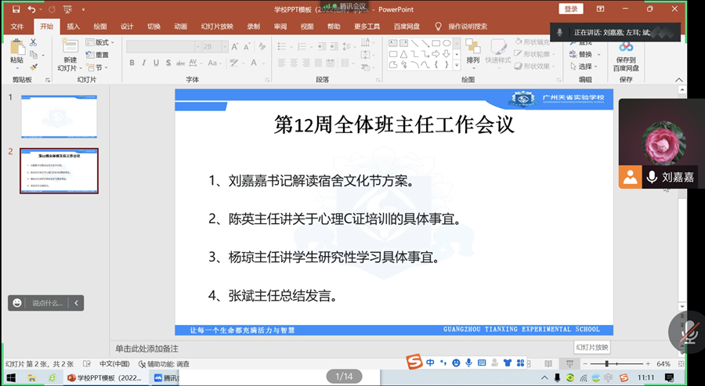Open the font size 28 dropdown arrow
Image resolution: width=705 pixels, height=386 pixels.
coord(225,46)
